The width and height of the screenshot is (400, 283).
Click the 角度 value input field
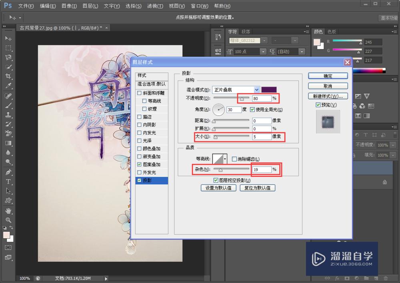click(234, 110)
